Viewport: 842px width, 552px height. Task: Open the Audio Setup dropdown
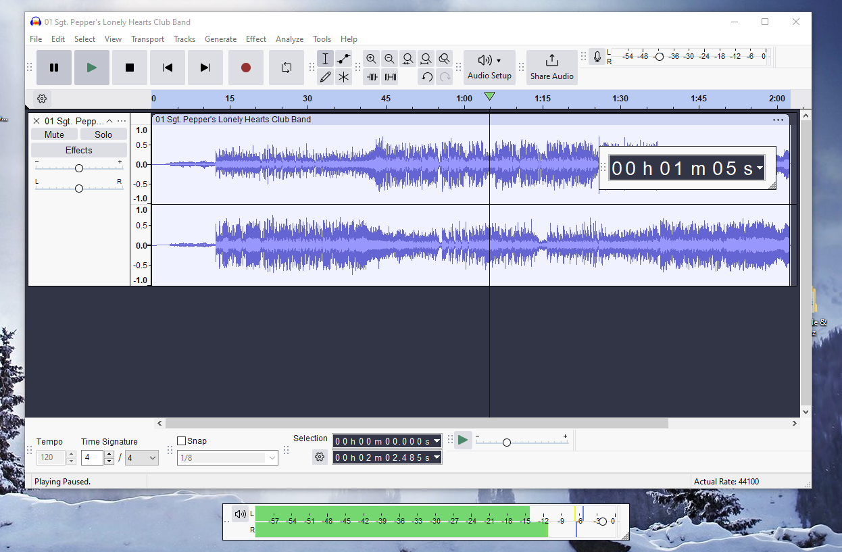(489, 68)
